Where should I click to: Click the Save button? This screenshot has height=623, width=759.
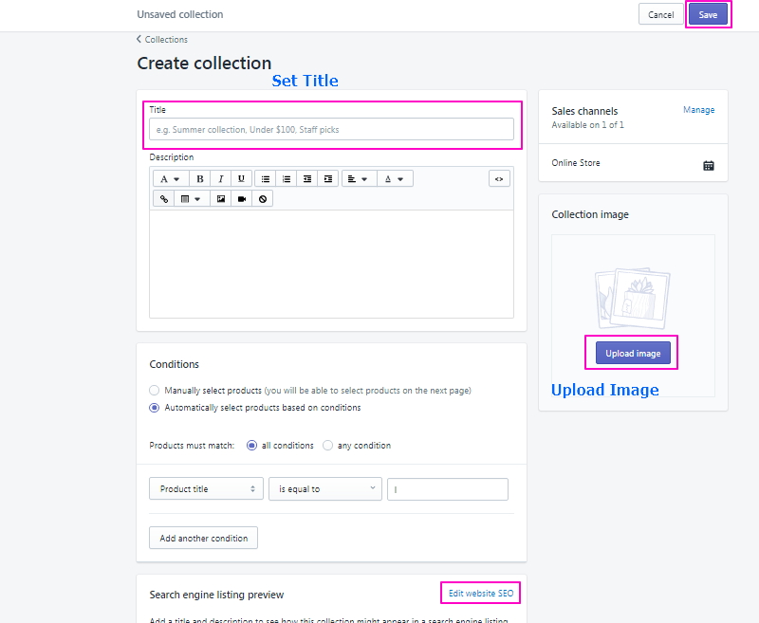[708, 14]
